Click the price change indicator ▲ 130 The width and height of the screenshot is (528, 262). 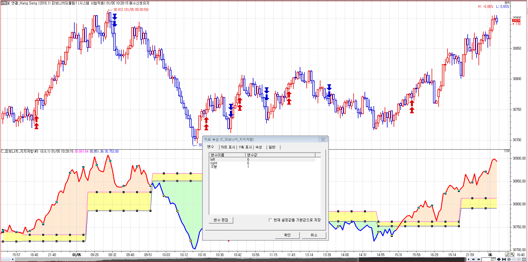[x=517, y=24]
